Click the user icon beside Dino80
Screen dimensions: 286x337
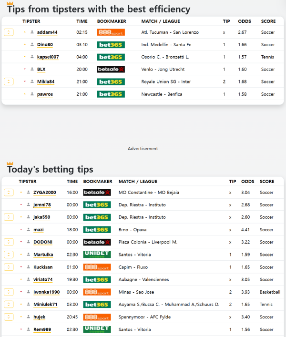32,45
